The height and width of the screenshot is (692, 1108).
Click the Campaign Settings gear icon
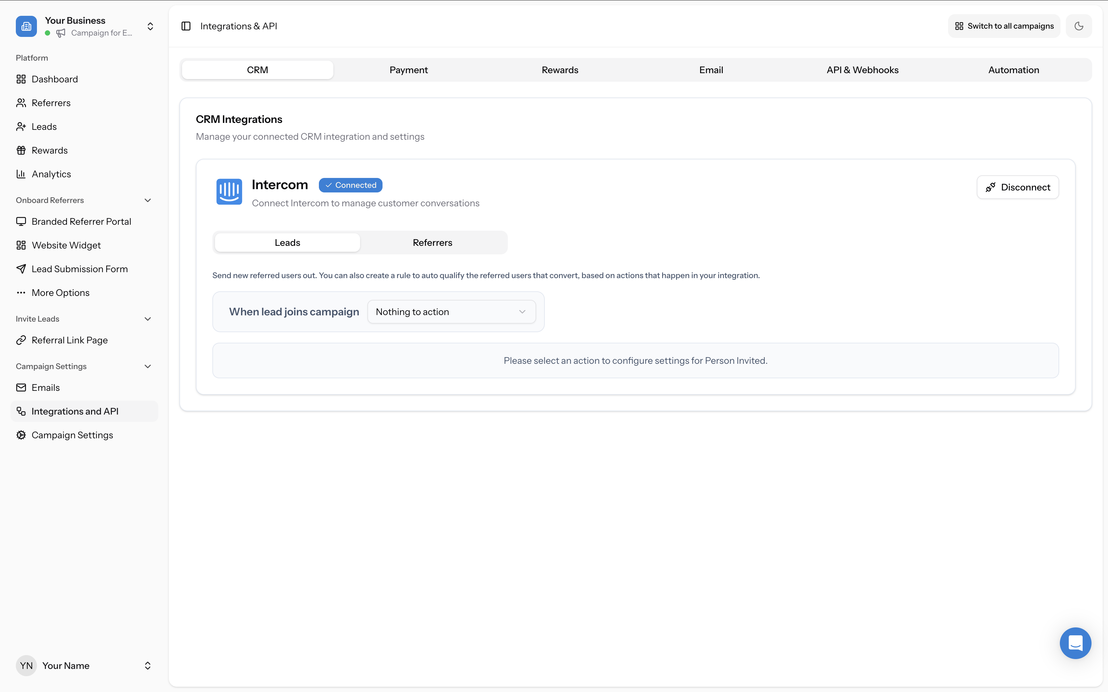click(21, 435)
